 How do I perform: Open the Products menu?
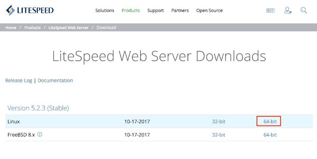coord(131,10)
